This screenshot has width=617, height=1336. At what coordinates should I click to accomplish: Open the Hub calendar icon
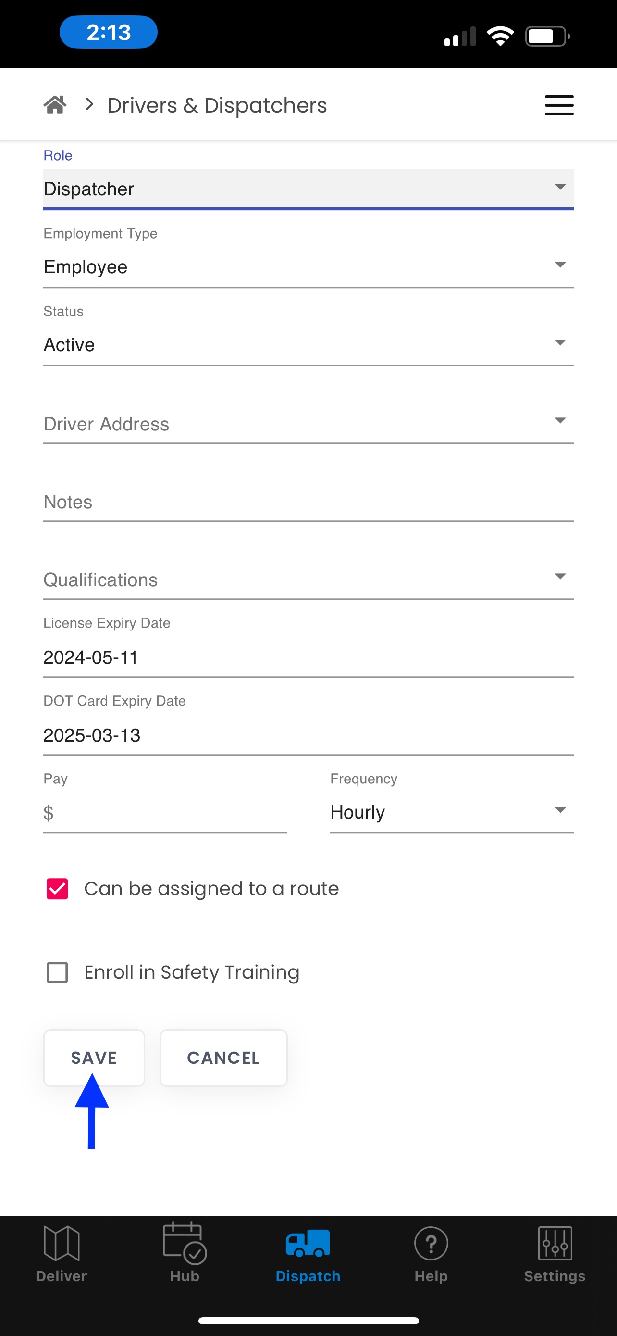(x=185, y=1243)
